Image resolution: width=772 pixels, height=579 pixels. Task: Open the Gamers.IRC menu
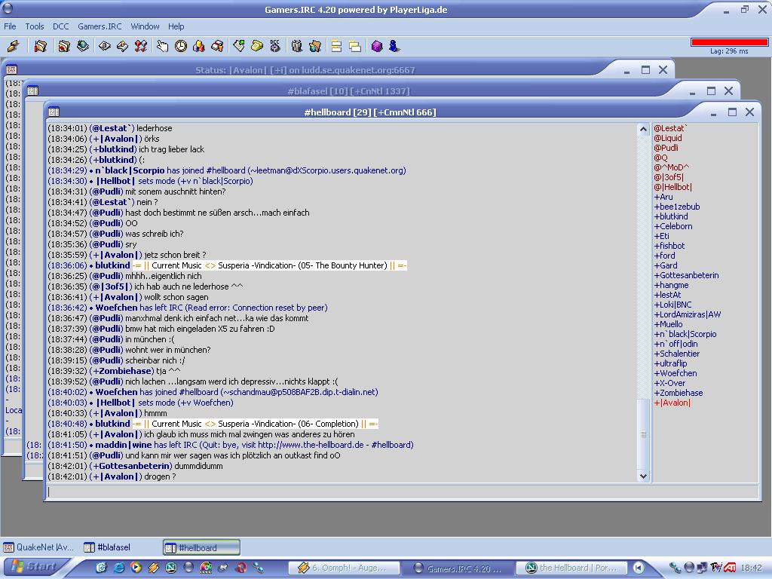pyautogui.click(x=100, y=26)
